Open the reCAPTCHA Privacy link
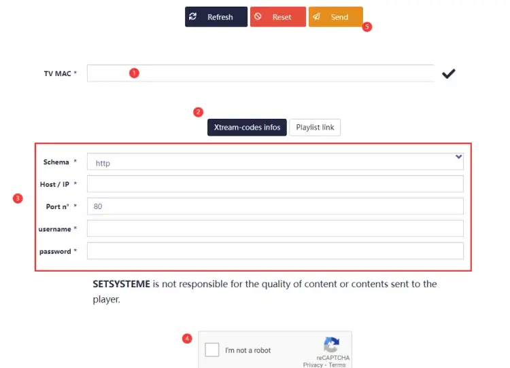 pos(313,365)
